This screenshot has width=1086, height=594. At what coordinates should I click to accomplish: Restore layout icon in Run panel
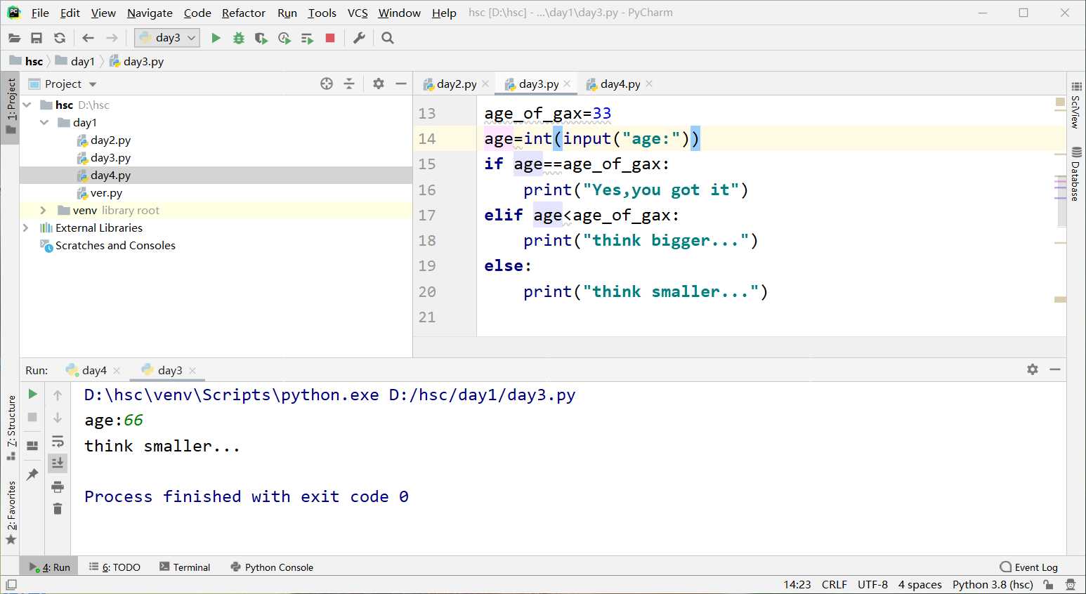(x=32, y=445)
